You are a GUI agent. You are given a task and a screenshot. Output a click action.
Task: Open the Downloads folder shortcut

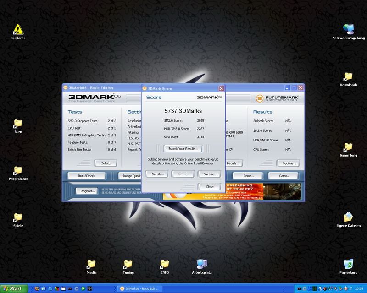click(348, 80)
